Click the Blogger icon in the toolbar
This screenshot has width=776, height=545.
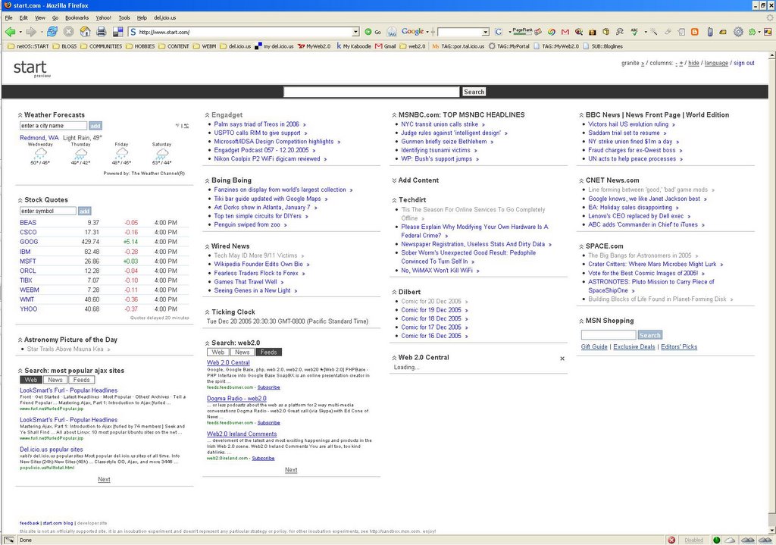[694, 32]
